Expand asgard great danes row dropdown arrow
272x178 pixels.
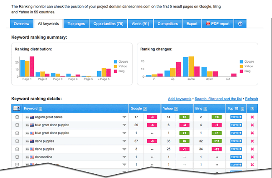(x=123, y=118)
